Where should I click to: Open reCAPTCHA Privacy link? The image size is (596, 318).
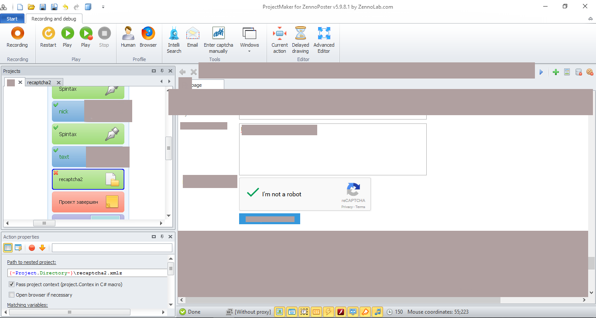[x=347, y=207]
